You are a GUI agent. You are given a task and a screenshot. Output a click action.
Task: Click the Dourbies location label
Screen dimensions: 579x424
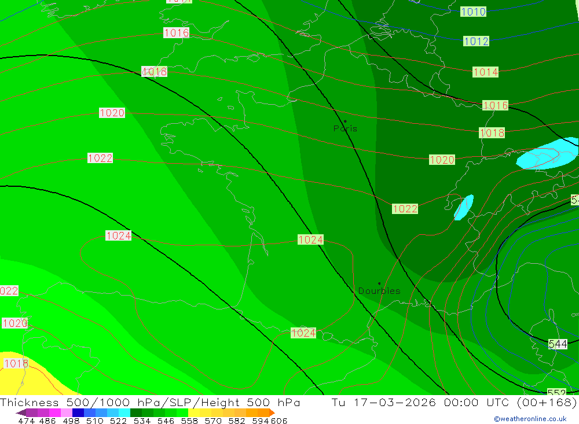click(x=379, y=291)
